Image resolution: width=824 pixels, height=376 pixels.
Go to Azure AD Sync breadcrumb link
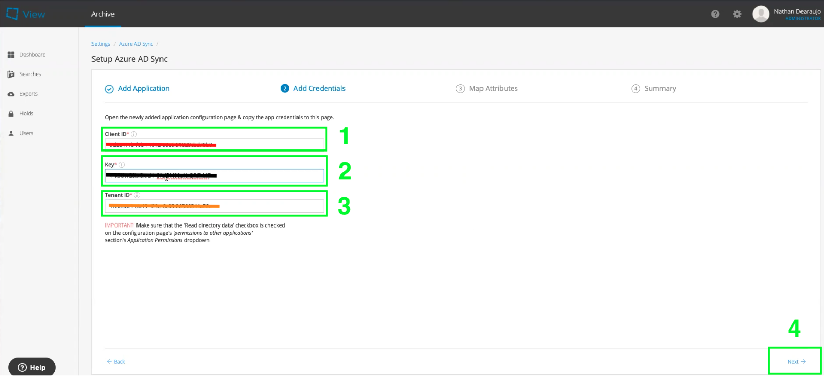click(x=136, y=44)
